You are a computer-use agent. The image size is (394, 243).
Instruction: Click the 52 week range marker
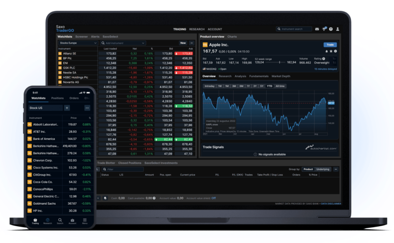tap(279, 62)
